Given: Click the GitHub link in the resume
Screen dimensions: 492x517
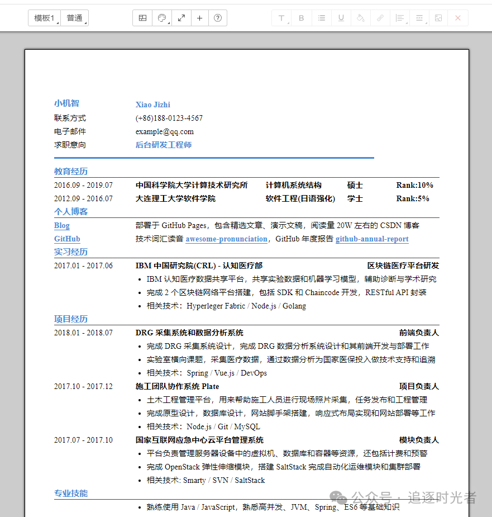Looking at the screenshot, I should tap(67, 238).
